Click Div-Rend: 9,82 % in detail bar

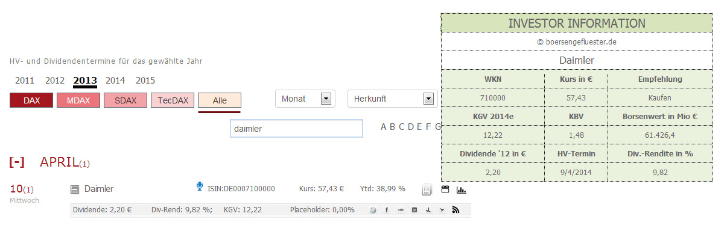pos(182,210)
